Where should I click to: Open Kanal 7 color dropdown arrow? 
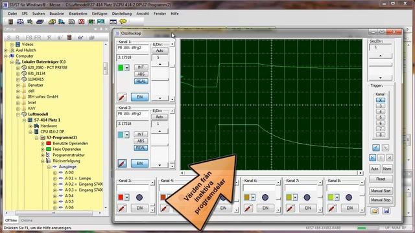295,197
